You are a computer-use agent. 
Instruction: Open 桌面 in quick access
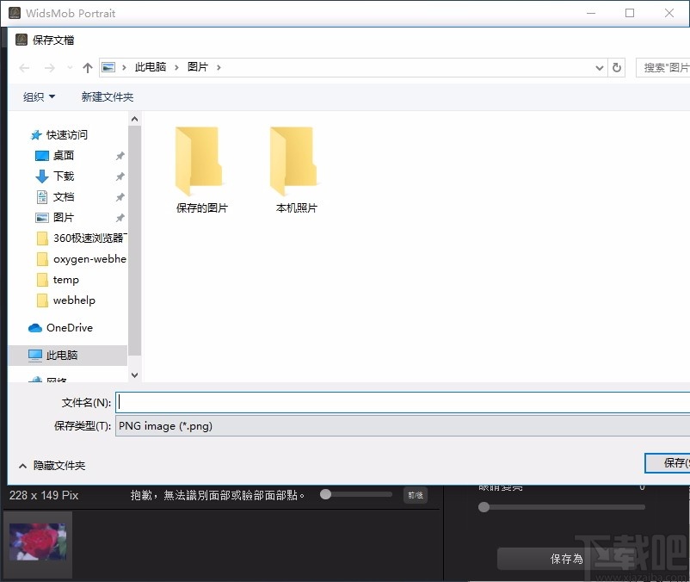64,156
